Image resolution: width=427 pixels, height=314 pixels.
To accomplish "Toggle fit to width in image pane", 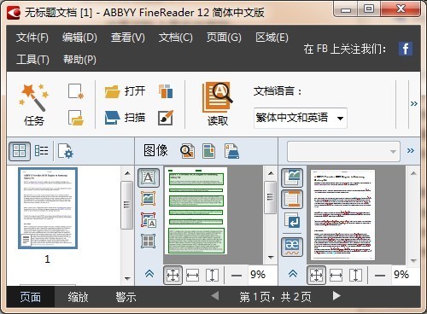I will click(193, 276).
